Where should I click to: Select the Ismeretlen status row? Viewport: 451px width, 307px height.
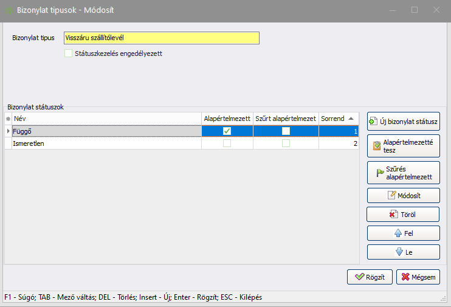[x=103, y=143]
